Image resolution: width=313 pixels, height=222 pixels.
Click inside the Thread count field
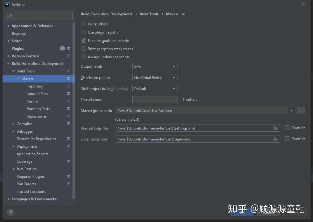point(155,99)
